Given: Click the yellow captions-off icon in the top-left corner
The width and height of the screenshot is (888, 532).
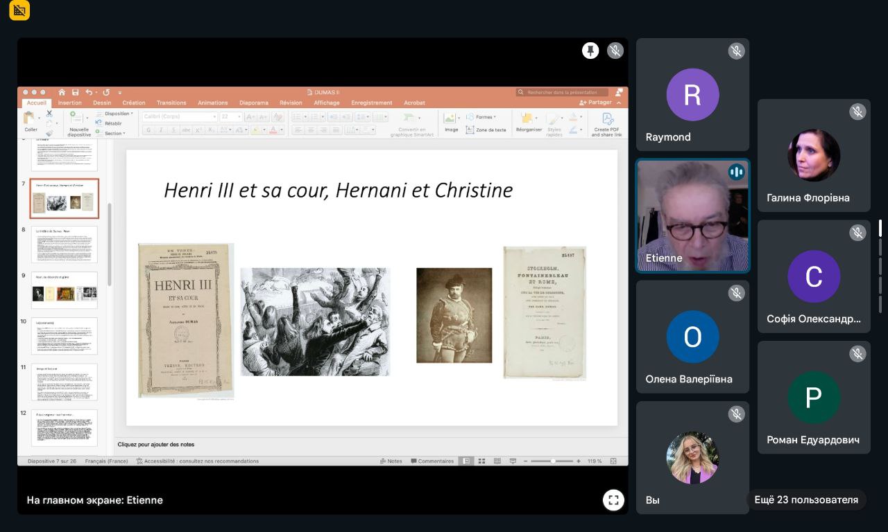Looking at the screenshot, I should point(19,10).
